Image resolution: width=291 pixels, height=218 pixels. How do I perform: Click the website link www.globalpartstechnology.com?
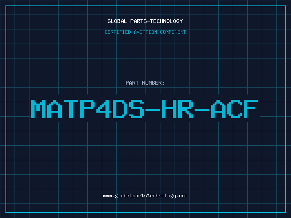click(x=145, y=196)
